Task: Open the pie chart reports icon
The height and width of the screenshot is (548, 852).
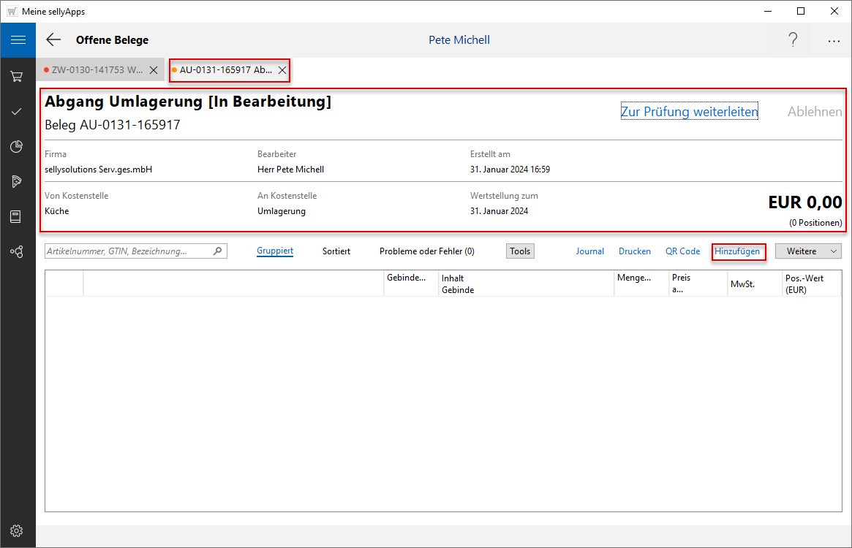Action: tap(18, 146)
